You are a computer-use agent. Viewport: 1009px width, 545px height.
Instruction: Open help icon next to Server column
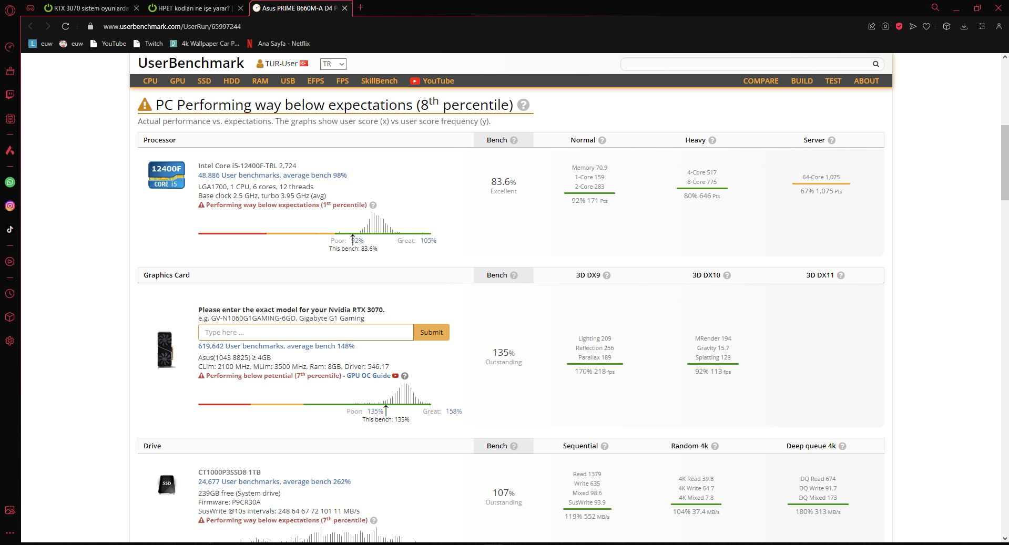(x=832, y=140)
